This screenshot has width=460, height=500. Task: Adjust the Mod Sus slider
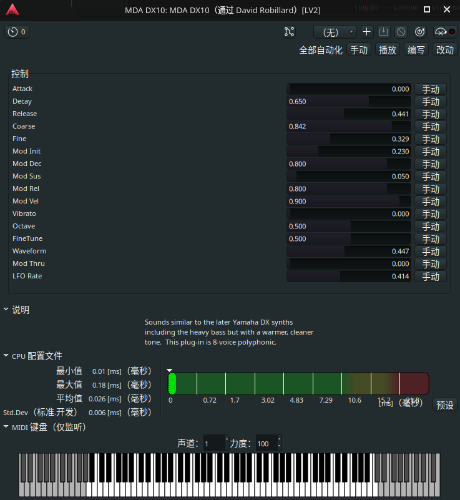pos(349,176)
